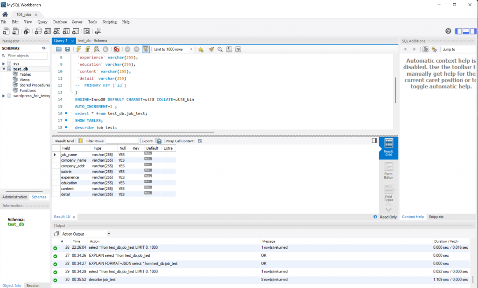Stop the query being executed
478x288 pixels.
(x=105, y=49)
